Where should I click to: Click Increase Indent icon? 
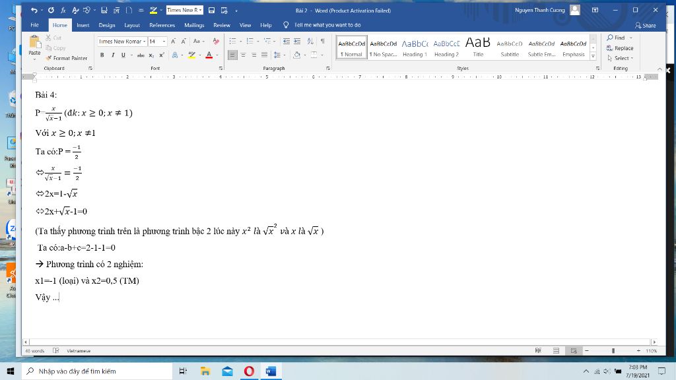[x=297, y=42]
